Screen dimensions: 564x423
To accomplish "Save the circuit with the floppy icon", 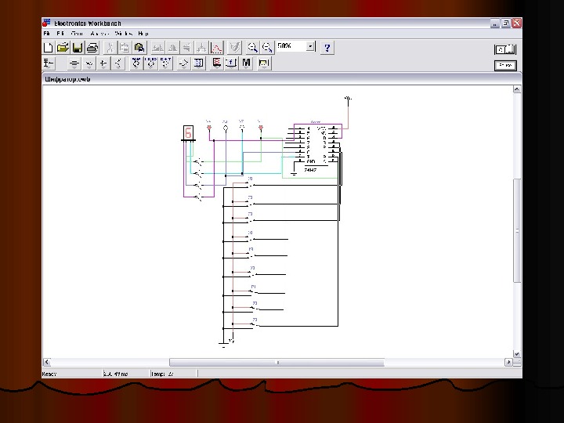I will 77,47.
